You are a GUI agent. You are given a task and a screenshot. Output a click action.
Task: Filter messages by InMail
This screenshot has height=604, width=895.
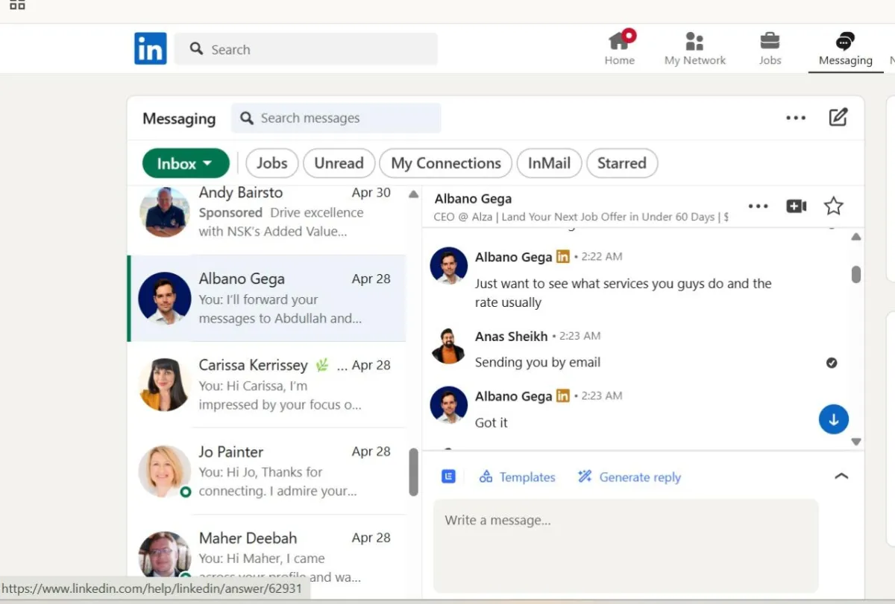pyautogui.click(x=549, y=163)
